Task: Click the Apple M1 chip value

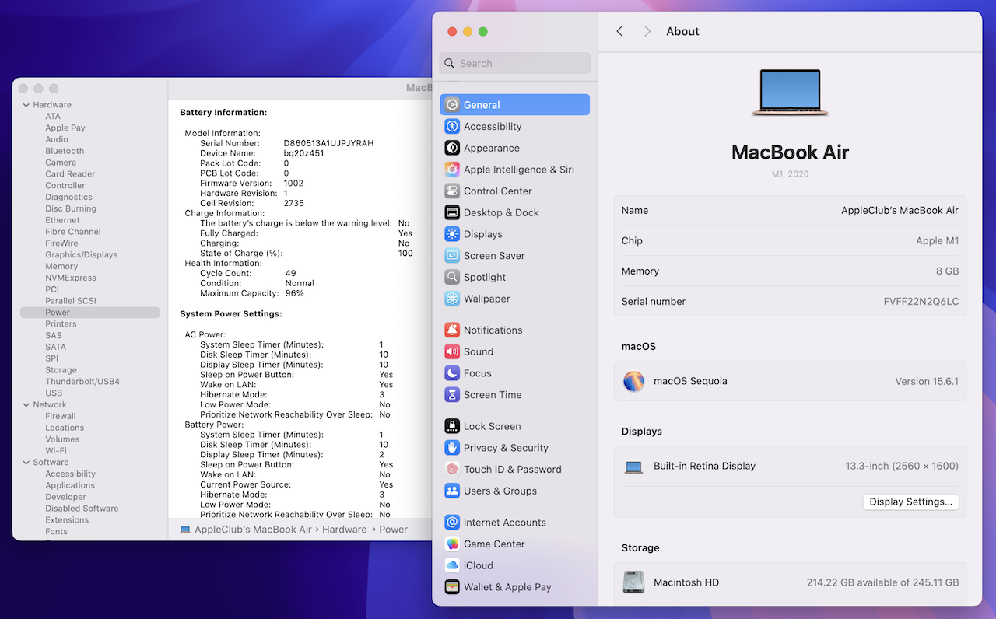Action: [937, 241]
